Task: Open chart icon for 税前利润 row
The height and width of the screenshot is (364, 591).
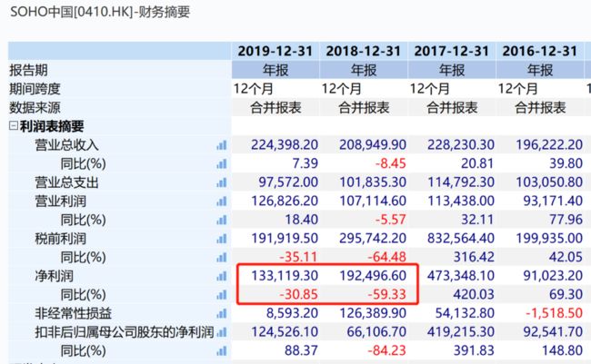Action: pyautogui.click(x=222, y=239)
